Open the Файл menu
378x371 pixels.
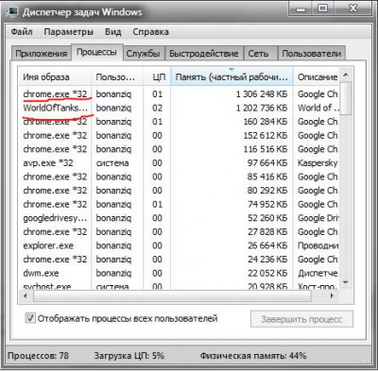pyautogui.click(x=22, y=32)
